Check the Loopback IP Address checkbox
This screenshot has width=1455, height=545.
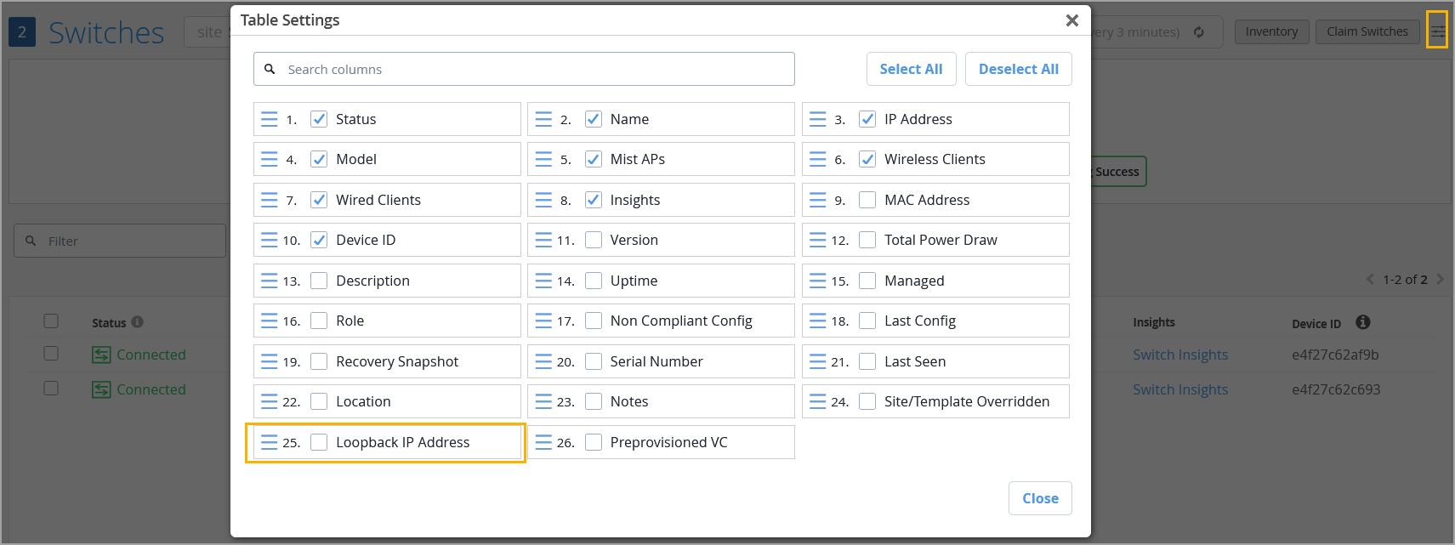(x=319, y=442)
